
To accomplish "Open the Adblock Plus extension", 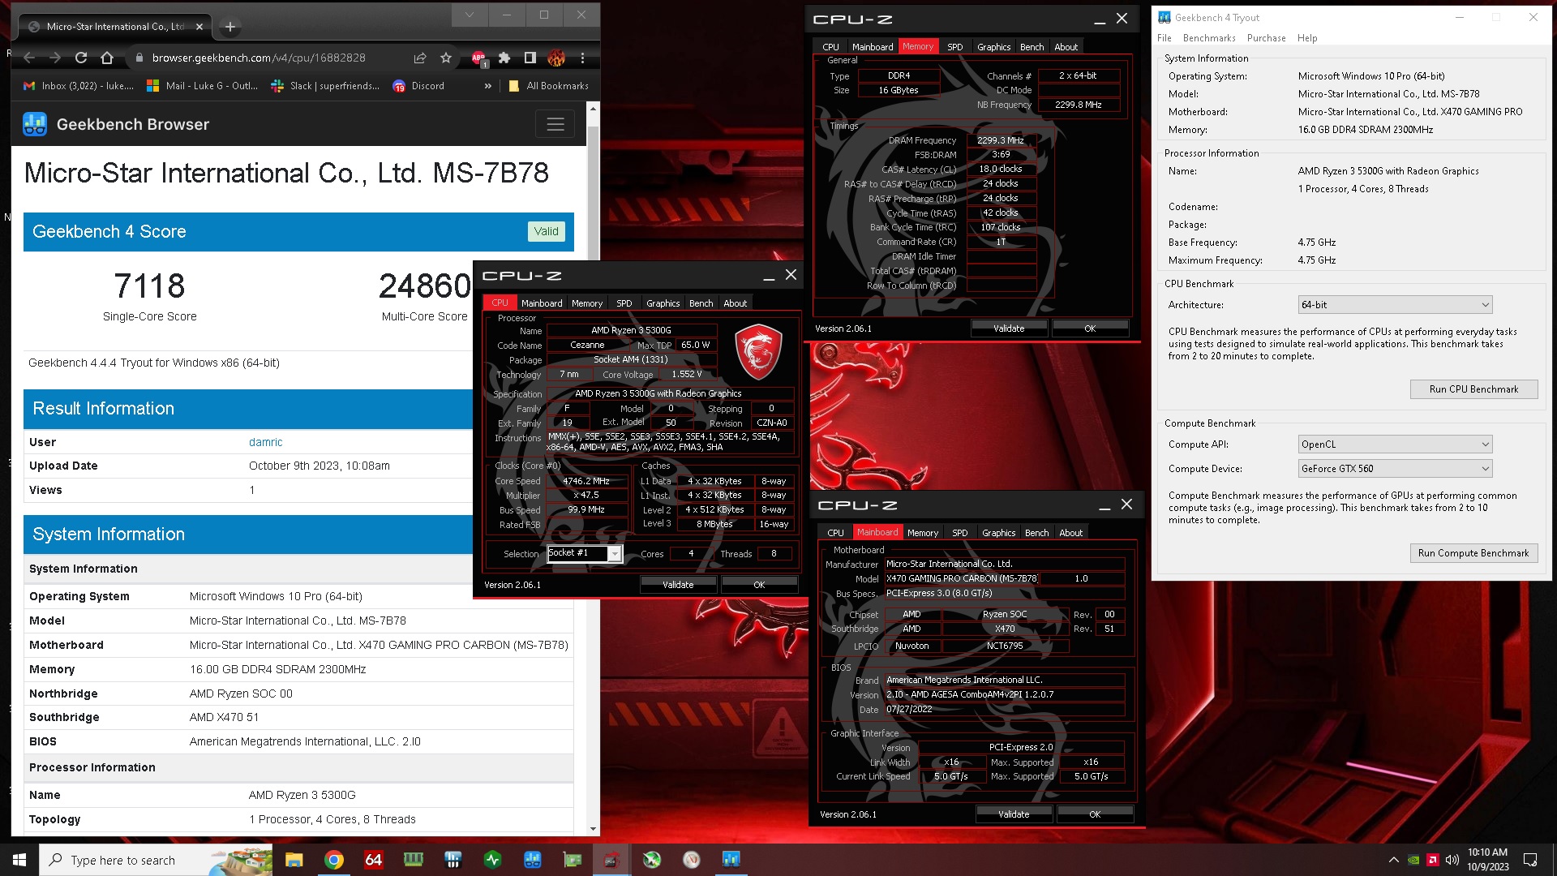I will point(478,58).
